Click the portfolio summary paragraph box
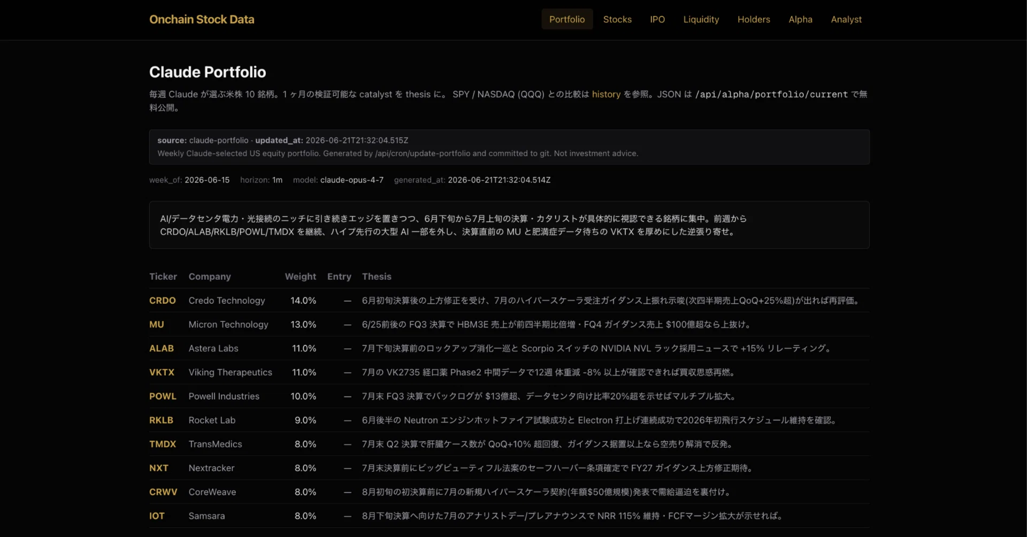Image resolution: width=1027 pixels, height=537 pixels. pyautogui.click(x=509, y=225)
